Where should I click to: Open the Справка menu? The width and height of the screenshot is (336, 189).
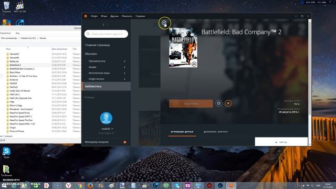[140, 16]
